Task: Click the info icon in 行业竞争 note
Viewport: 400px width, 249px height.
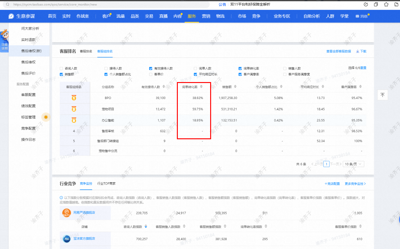Action: click(61, 198)
